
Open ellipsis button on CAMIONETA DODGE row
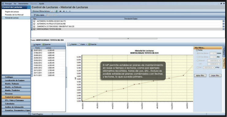224,27
